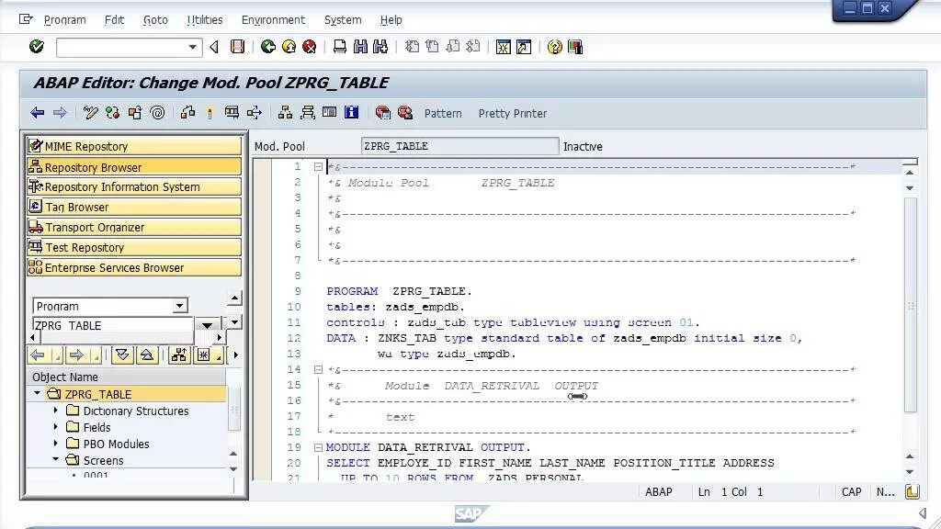Set an external breakpoint icon
This screenshot has height=529, width=941.
tap(405, 113)
